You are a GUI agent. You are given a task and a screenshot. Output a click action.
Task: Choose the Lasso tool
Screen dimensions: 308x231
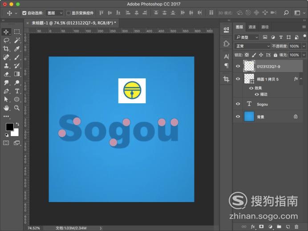point(6,40)
